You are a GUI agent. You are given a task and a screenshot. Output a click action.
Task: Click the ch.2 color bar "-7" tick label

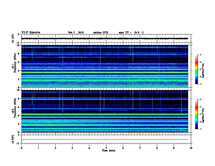click(x=200, y=129)
